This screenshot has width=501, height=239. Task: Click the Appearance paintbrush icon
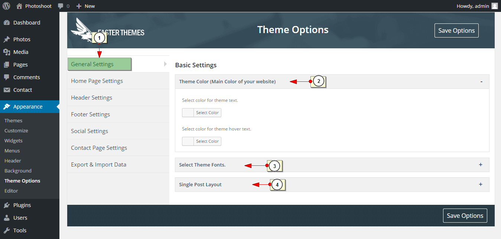point(7,107)
